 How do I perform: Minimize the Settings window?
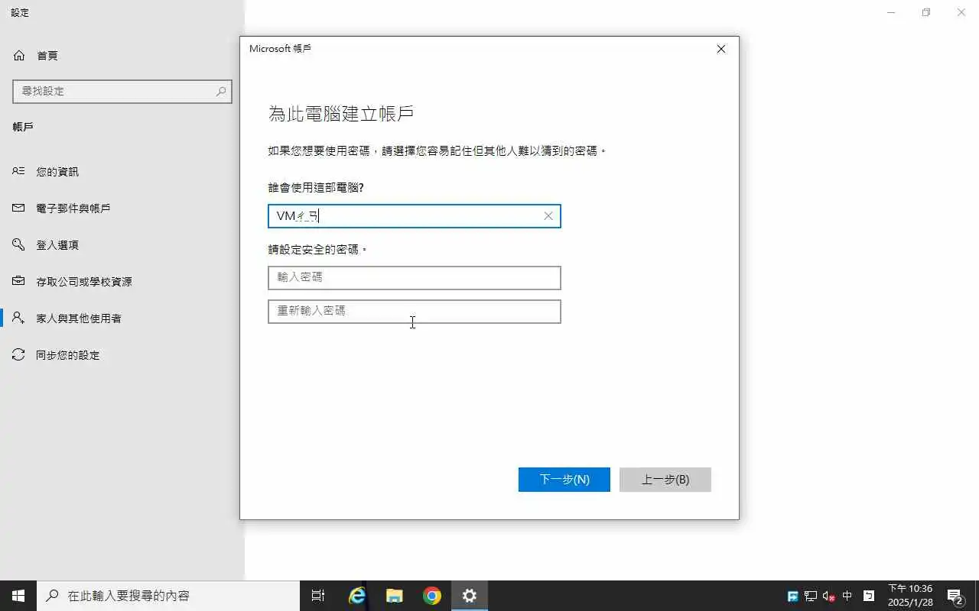891,12
